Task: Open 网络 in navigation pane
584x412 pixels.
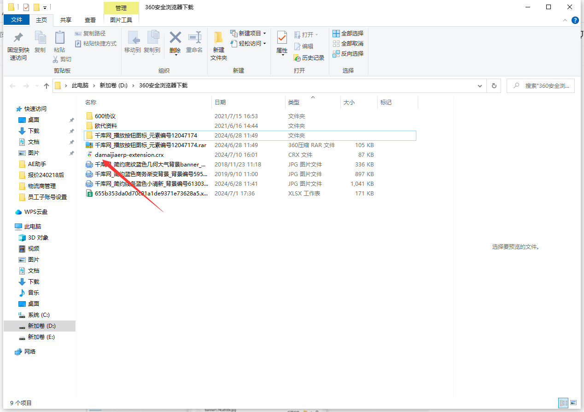Action: [30, 352]
